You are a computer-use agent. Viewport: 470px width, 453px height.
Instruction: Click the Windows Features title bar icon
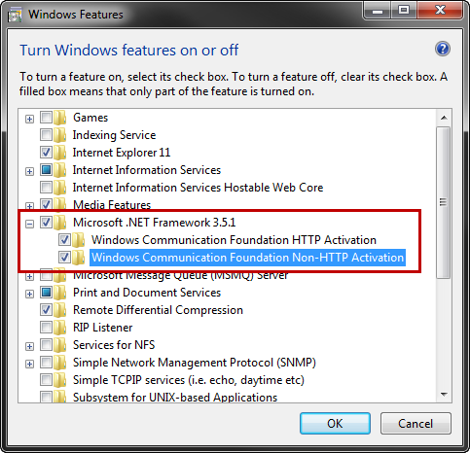pyautogui.click(x=15, y=16)
